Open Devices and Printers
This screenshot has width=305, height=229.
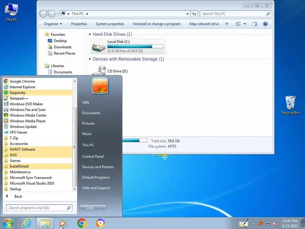tap(98, 167)
